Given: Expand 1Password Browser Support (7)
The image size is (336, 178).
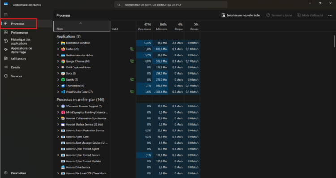Looking at the screenshot, I should click(x=58, y=106).
